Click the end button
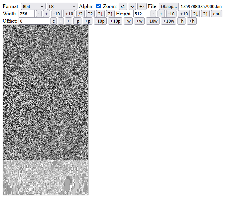Image resolution: width=230 pixels, height=201 pixels. pos(217,14)
